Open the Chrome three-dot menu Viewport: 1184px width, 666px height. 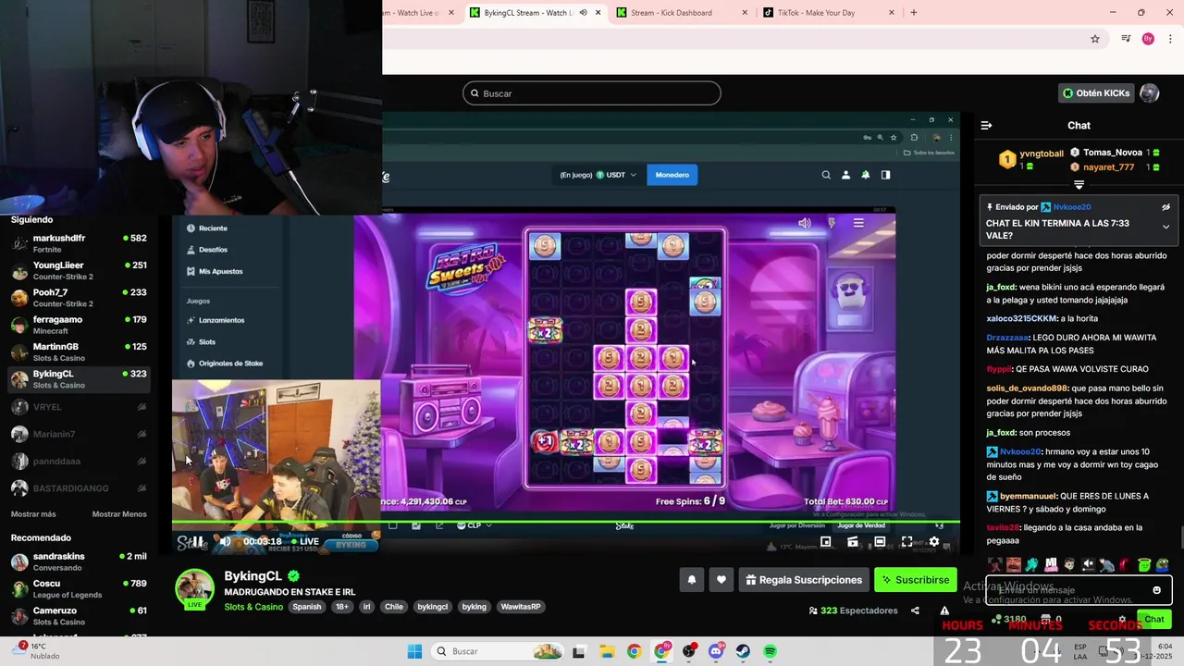(1170, 39)
